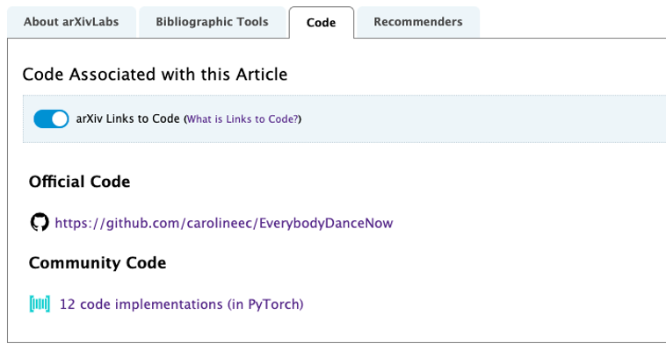Click the Papers with Code icon

[x=40, y=304]
